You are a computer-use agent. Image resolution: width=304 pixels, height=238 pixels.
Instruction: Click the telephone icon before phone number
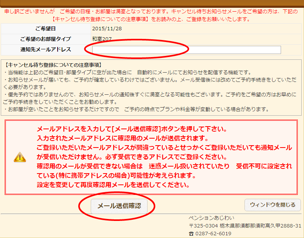(x=192, y=234)
